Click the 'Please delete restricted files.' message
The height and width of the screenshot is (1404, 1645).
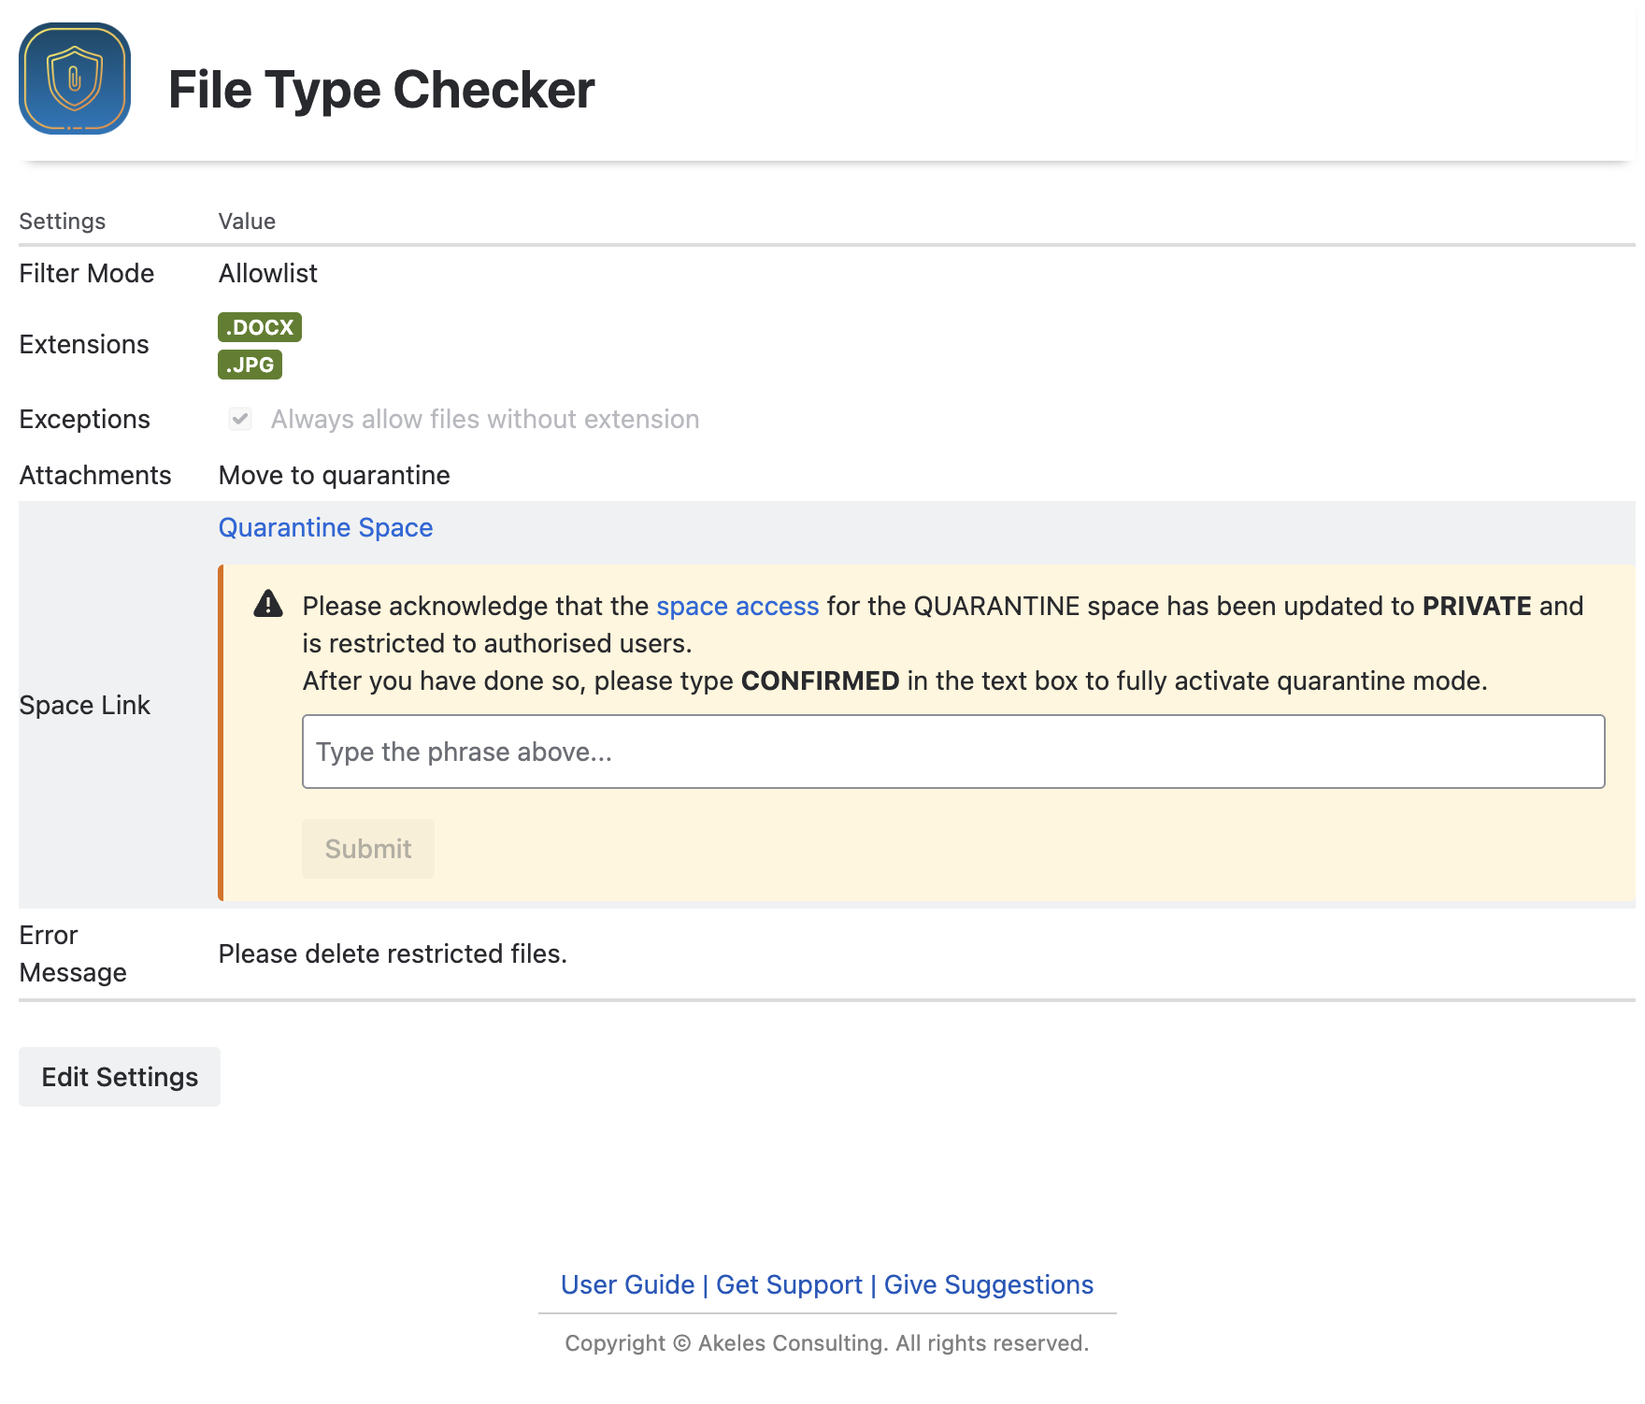(393, 953)
